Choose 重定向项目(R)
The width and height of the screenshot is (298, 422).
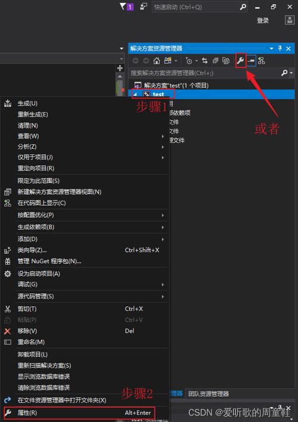tap(85, 168)
